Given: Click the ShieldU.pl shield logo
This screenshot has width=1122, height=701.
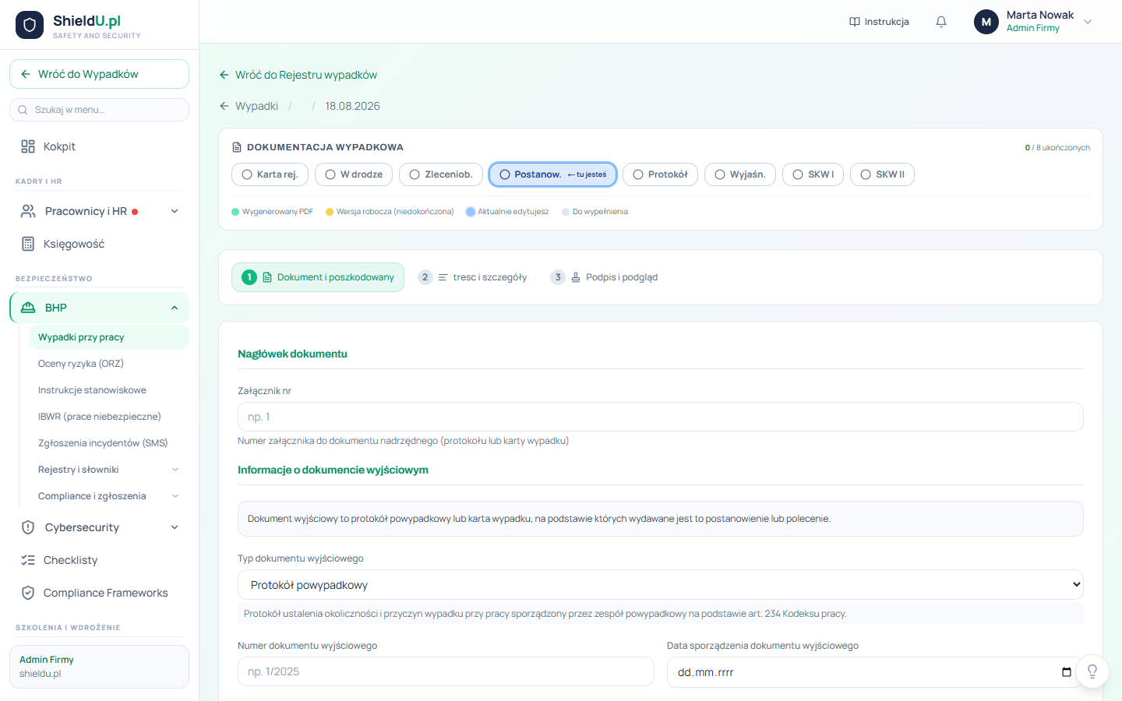Looking at the screenshot, I should tap(30, 25).
